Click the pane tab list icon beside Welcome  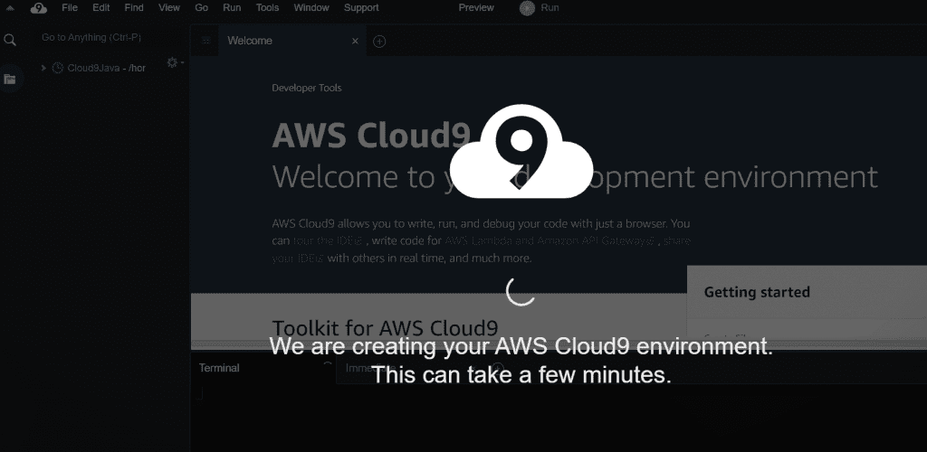(x=205, y=41)
